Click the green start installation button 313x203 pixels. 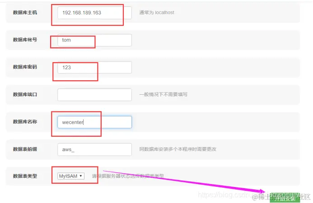[x=285, y=198]
